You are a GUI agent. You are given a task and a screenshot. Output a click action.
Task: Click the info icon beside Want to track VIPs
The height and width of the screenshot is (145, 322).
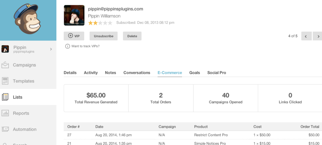point(67,46)
